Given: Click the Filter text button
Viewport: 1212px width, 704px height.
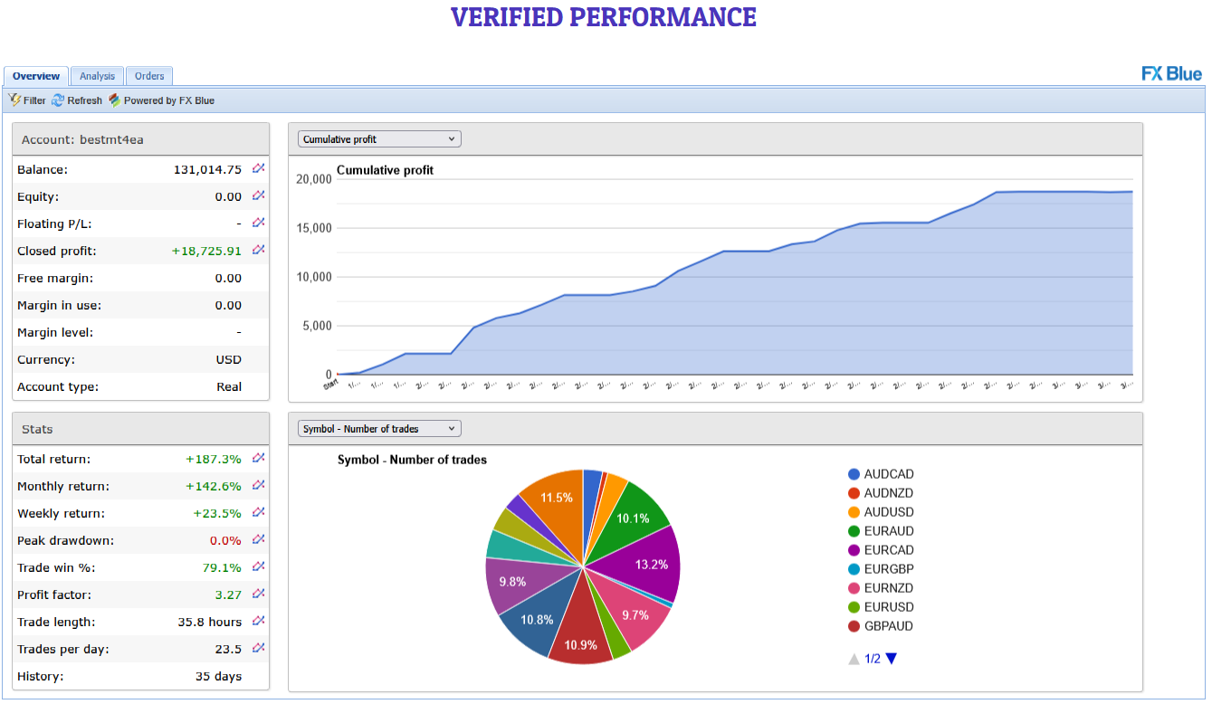Looking at the screenshot, I should 34,100.
